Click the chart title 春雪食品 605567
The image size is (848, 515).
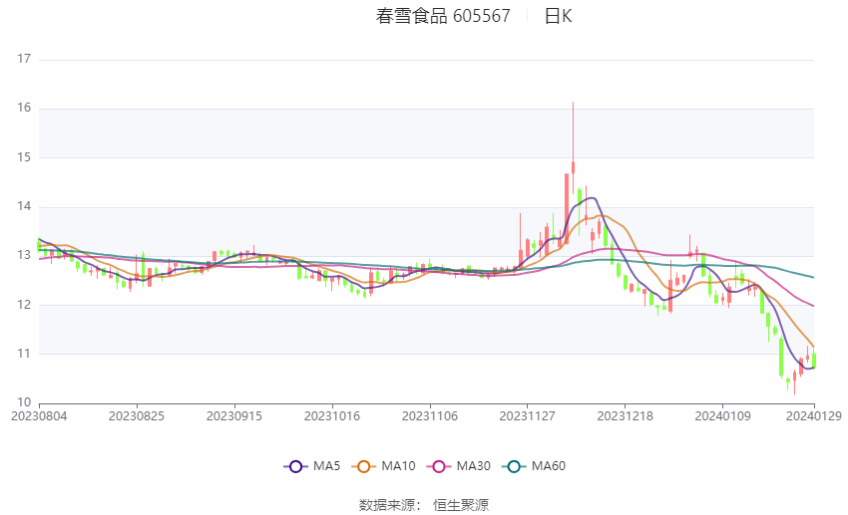[x=443, y=16]
